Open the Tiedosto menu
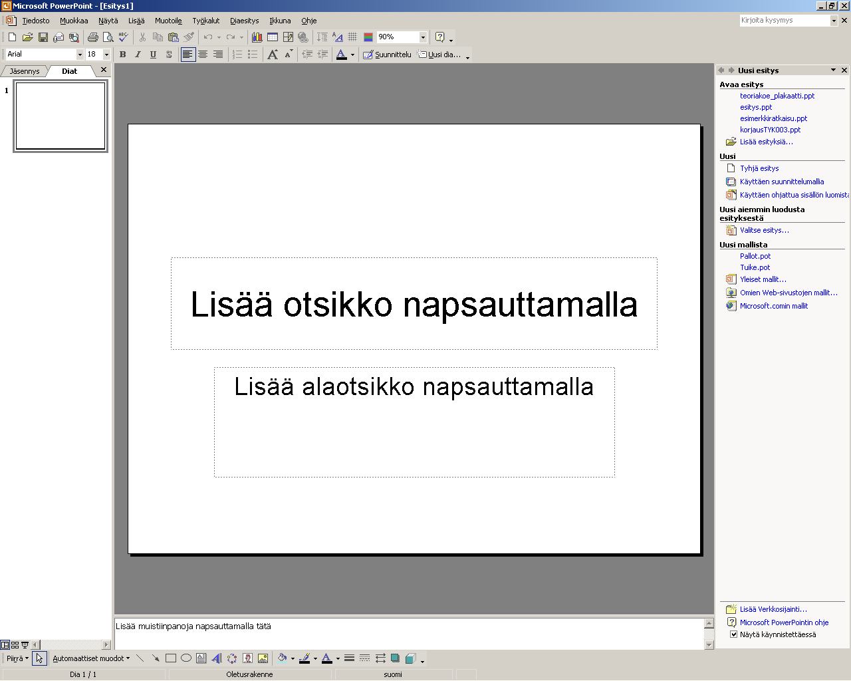This screenshot has width=851, height=681. pyautogui.click(x=36, y=21)
